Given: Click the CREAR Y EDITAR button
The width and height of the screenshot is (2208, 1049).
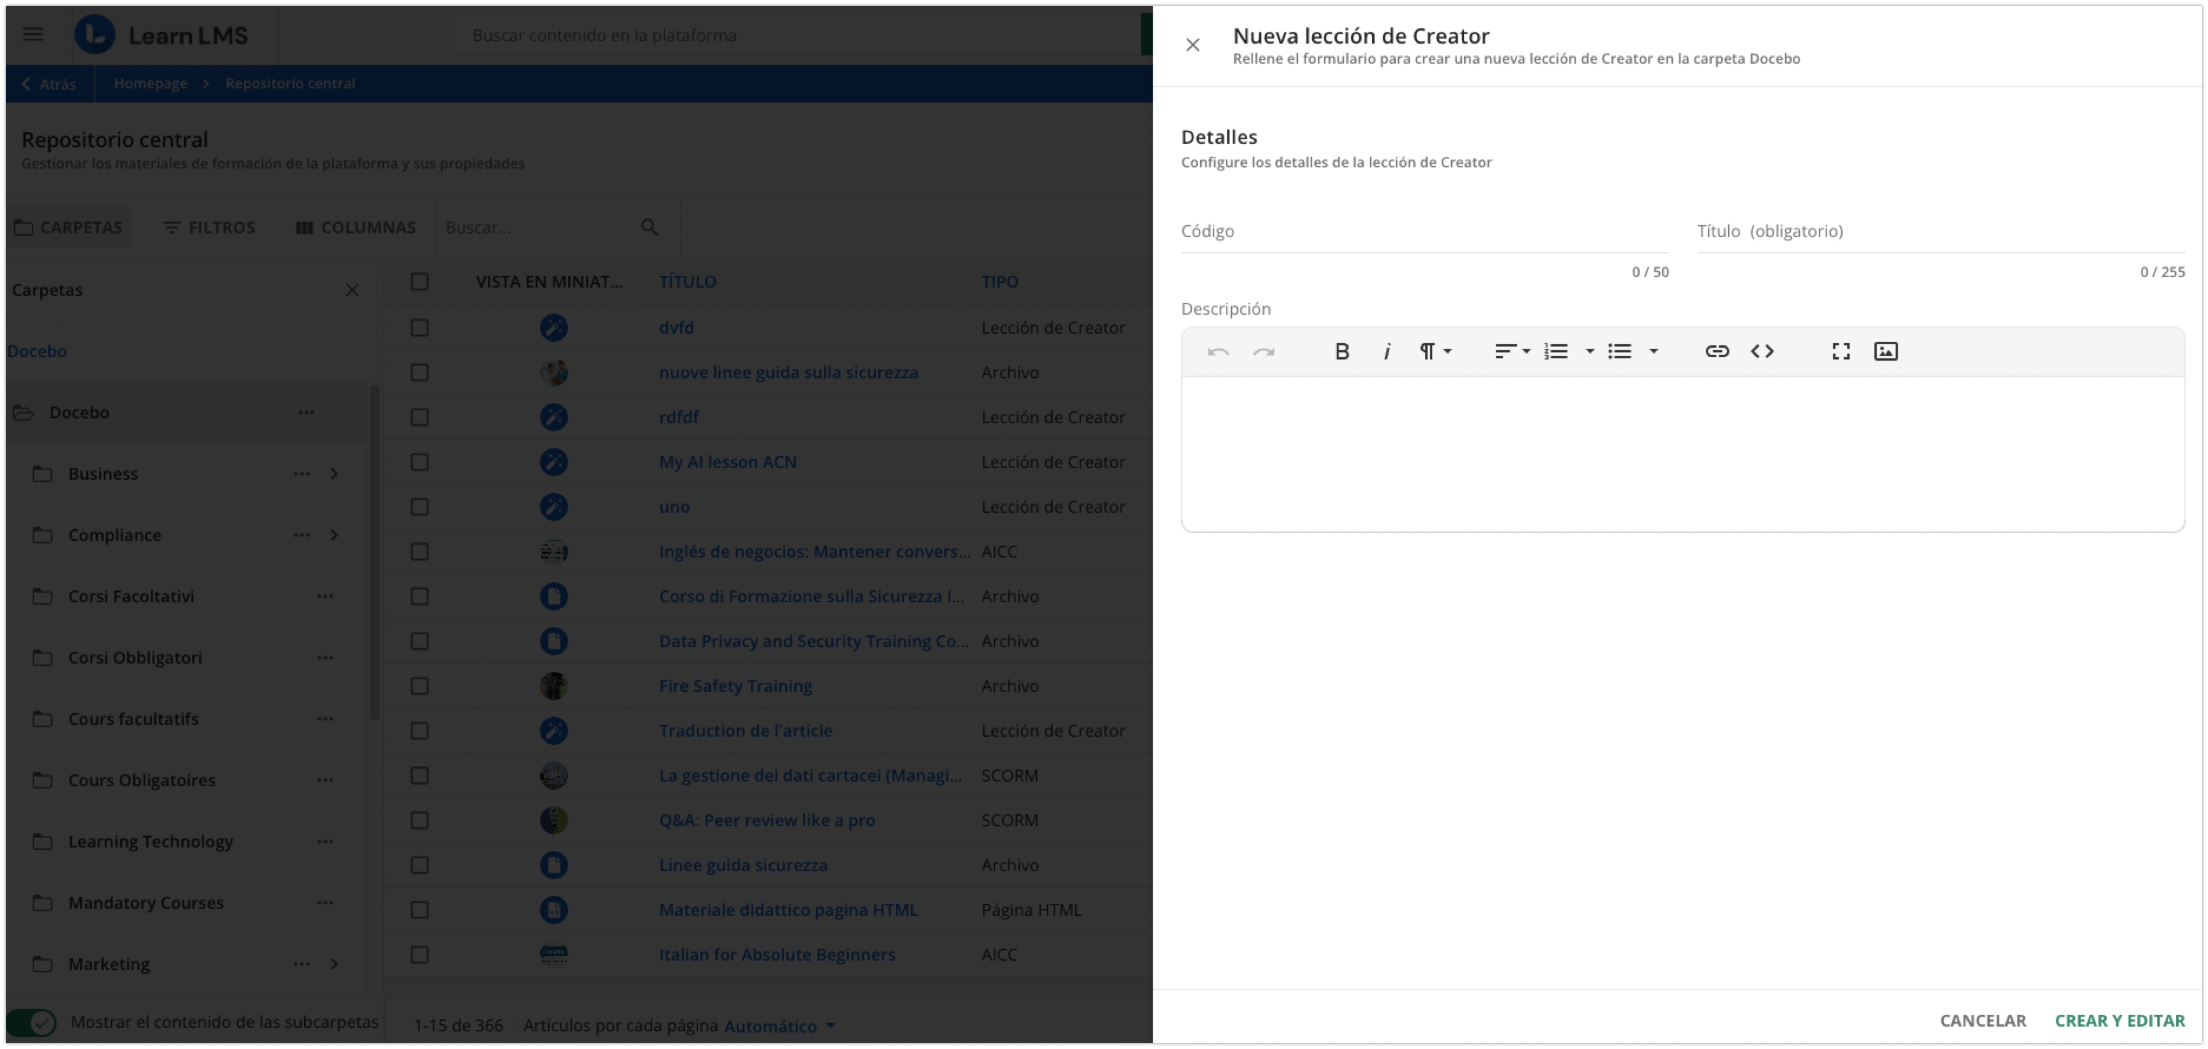Looking at the screenshot, I should point(2120,1021).
